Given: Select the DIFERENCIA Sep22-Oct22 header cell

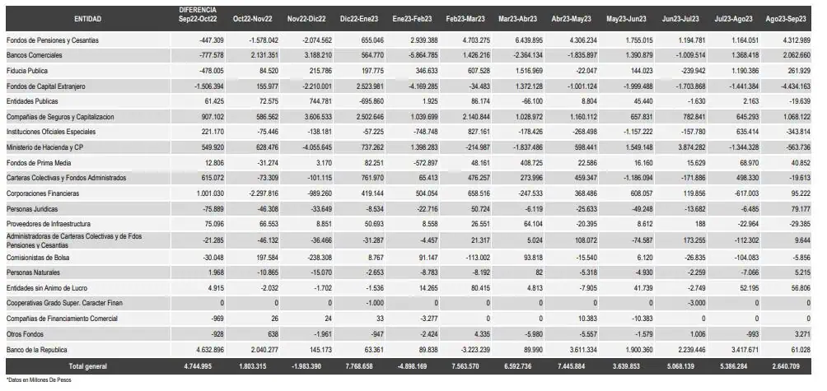Looking at the screenshot, I should click(197, 14).
